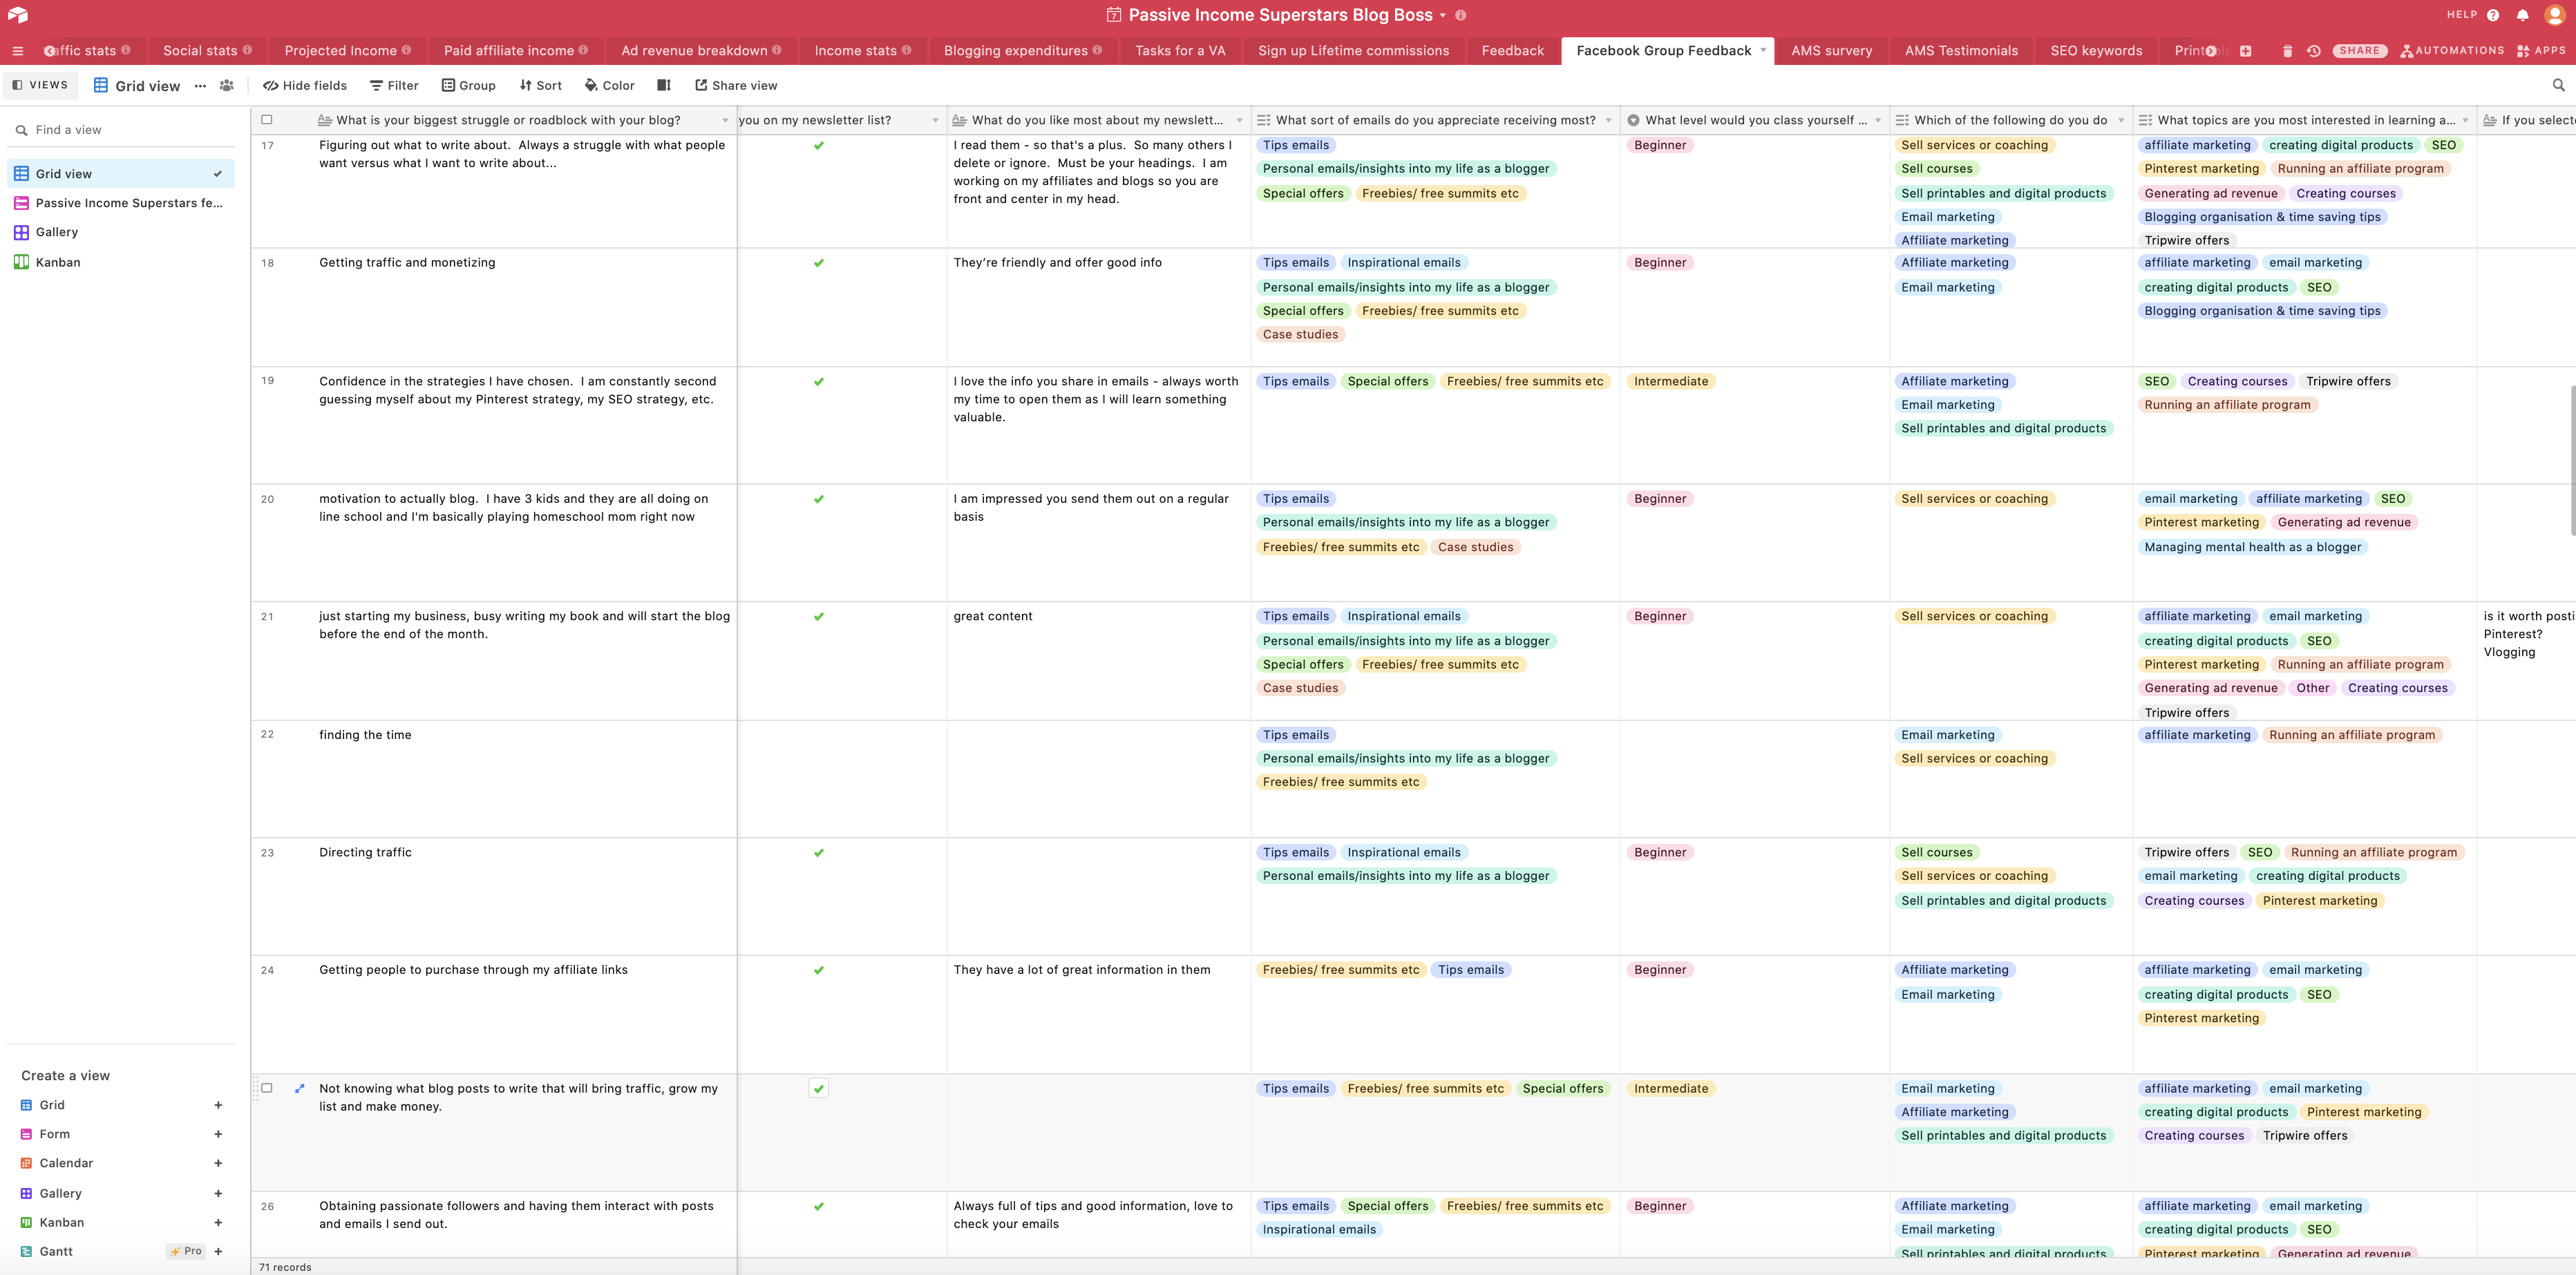Open the sidebar hamburger menu

coord(17,51)
